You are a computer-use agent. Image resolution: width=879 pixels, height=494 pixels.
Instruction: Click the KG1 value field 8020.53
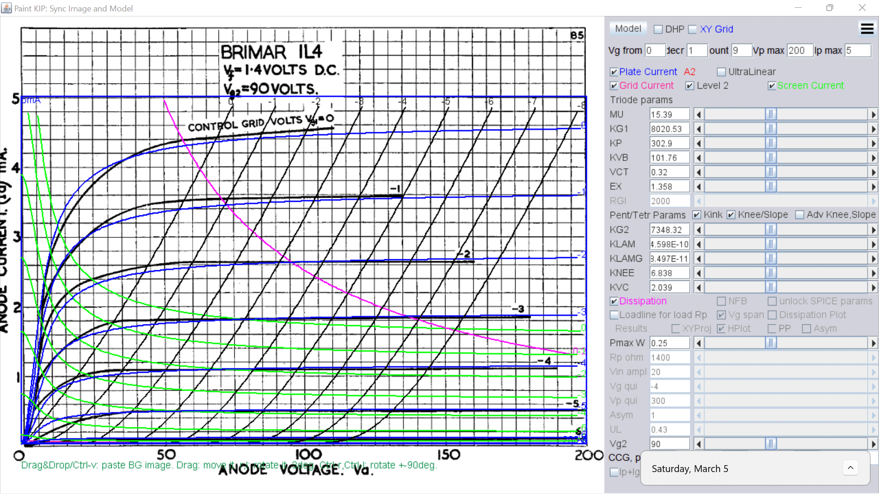pyautogui.click(x=670, y=129)
